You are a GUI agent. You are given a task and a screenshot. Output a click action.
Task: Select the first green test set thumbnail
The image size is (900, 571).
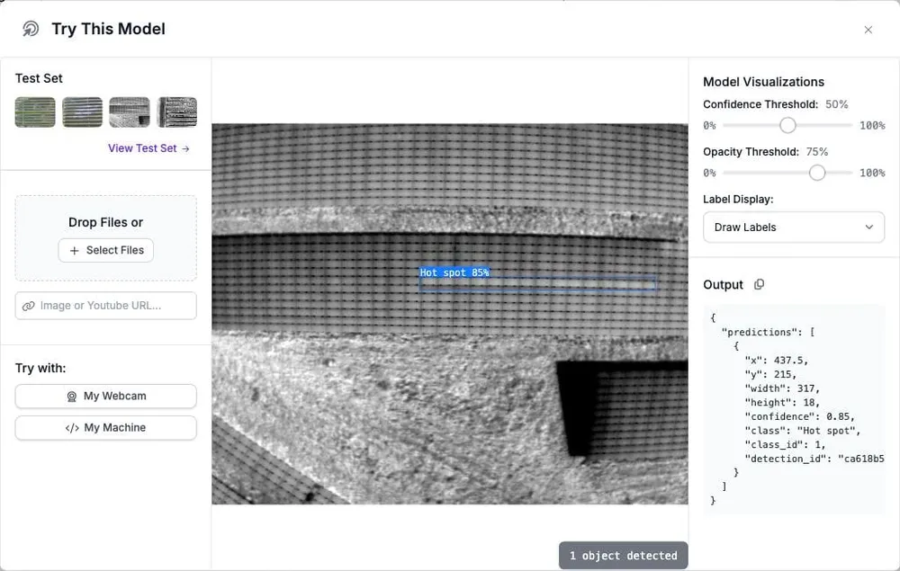point(35,112)
